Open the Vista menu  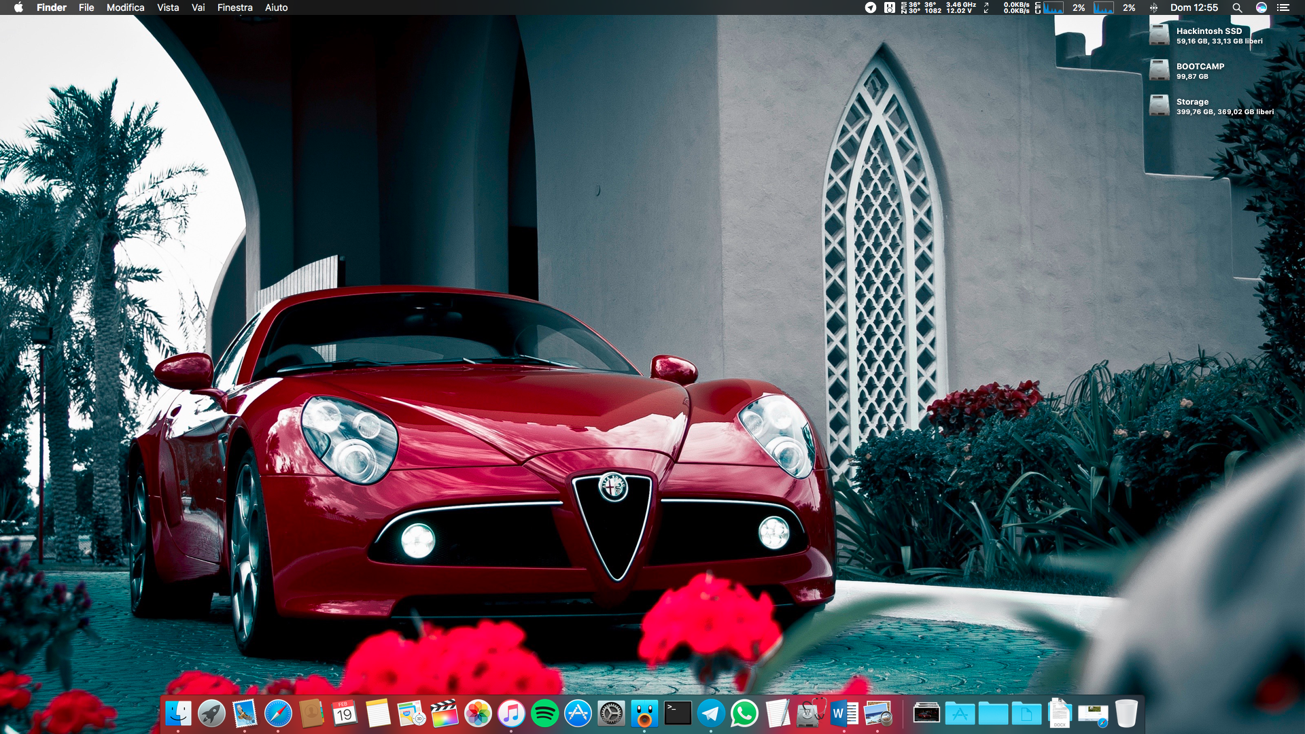(168, 7)
